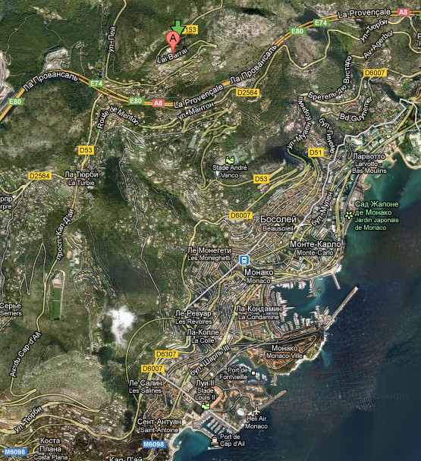Click the Larvotto Bas Moulins label
Image resolution: width=421 pixels, height=461 pixels.
tap(369, 163)
